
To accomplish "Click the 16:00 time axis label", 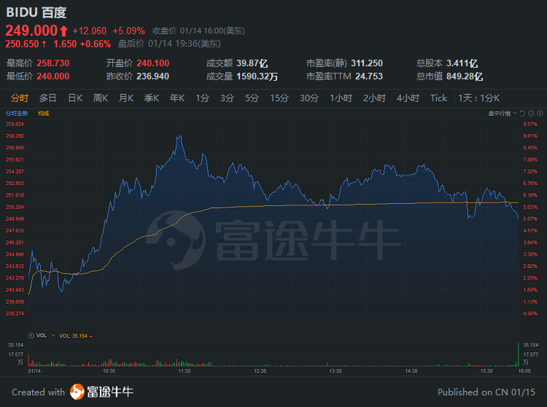I will tap(524, 371).
